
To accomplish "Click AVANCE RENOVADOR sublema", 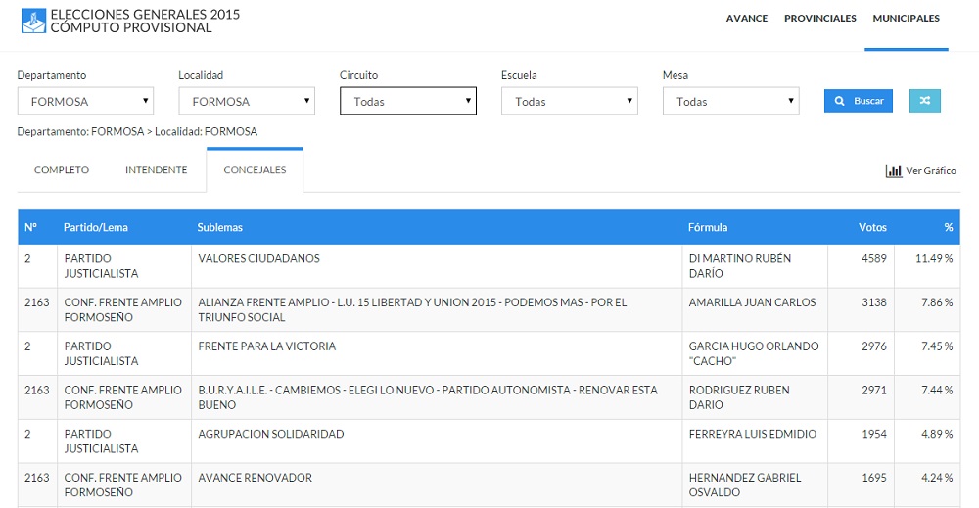I will 255,477.
